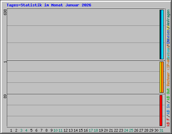Click day label '6' on the x-axis

[x=36, y=130]
